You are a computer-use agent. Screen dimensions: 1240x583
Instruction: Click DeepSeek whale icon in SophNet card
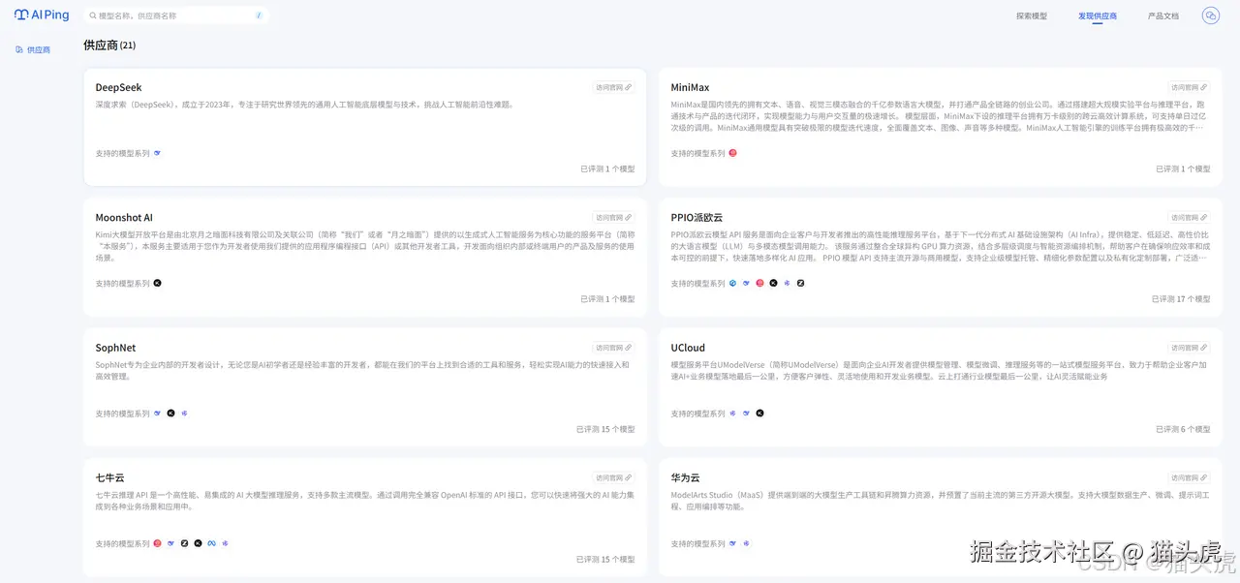(x=157, y=413)
